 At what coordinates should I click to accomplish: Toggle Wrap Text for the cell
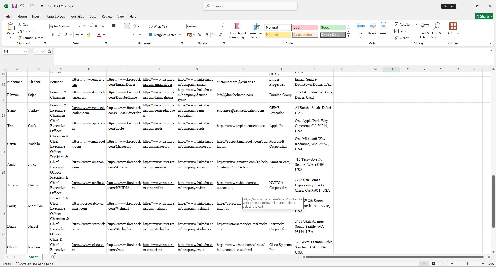pos(158,26)
